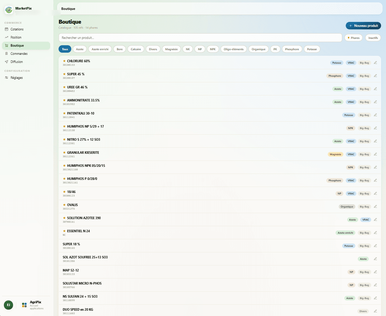
Task: Edit NS SULFAN 24 + 15 SO3
Action: click(x=375, y=298)
